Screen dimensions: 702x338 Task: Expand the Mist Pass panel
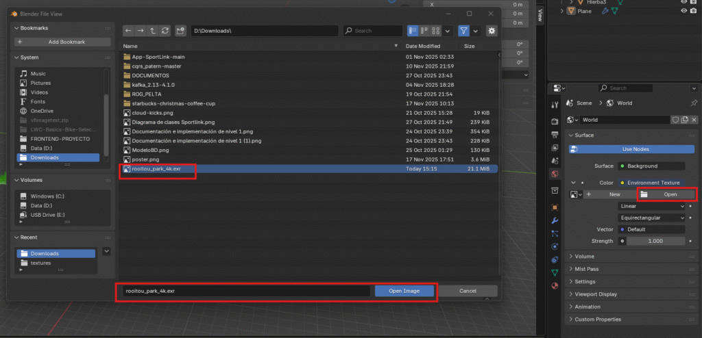click(571, 269)
